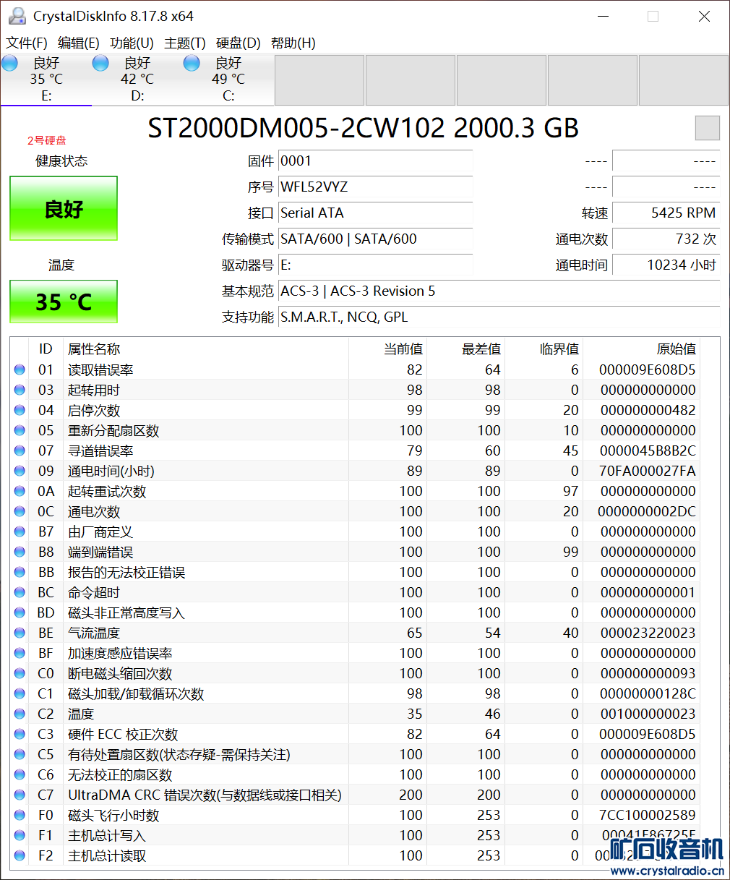Viewport: 730px width, 880px height.
Task: Click raw value 70FA000027FA in 通电时间 row
Action: [x=648, y=471]
